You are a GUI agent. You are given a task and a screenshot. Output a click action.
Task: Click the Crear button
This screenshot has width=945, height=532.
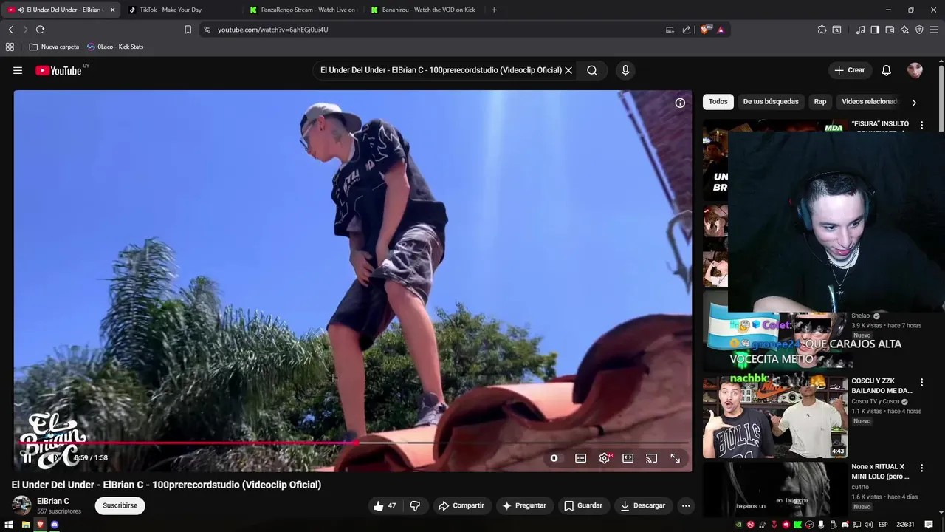coord(850,70)
